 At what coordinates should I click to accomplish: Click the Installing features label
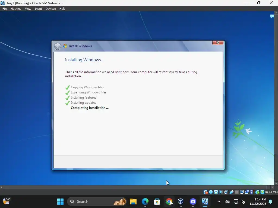83,97
